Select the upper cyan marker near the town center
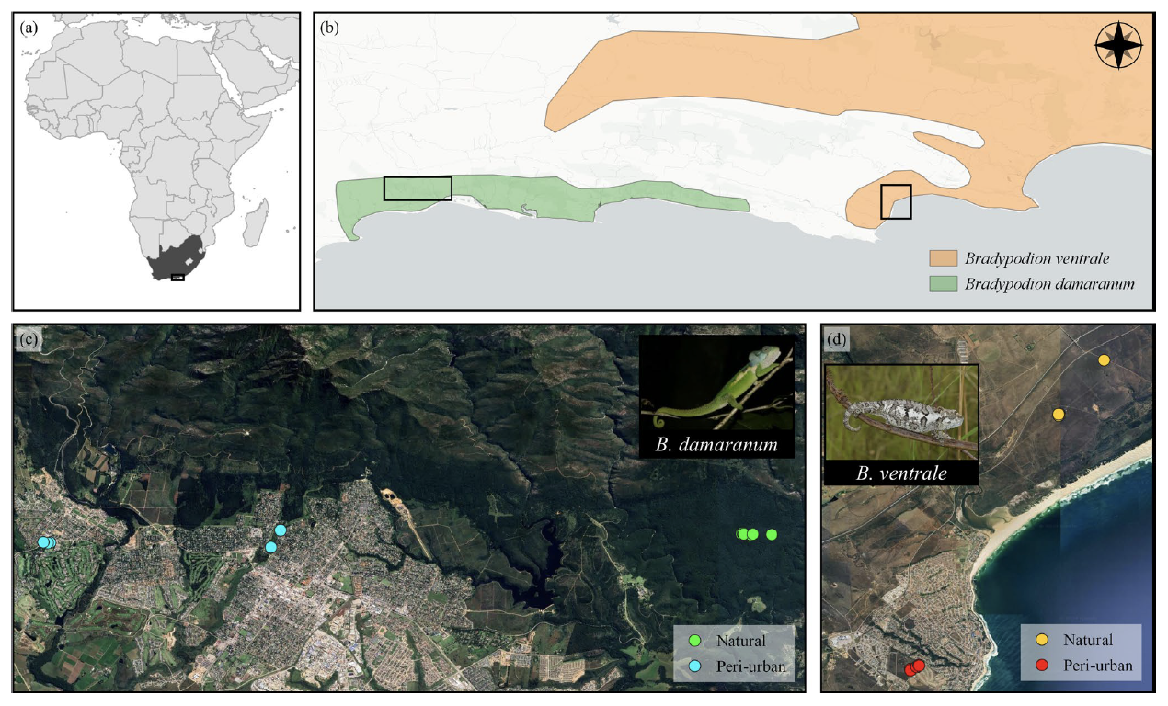 point(281,530)
